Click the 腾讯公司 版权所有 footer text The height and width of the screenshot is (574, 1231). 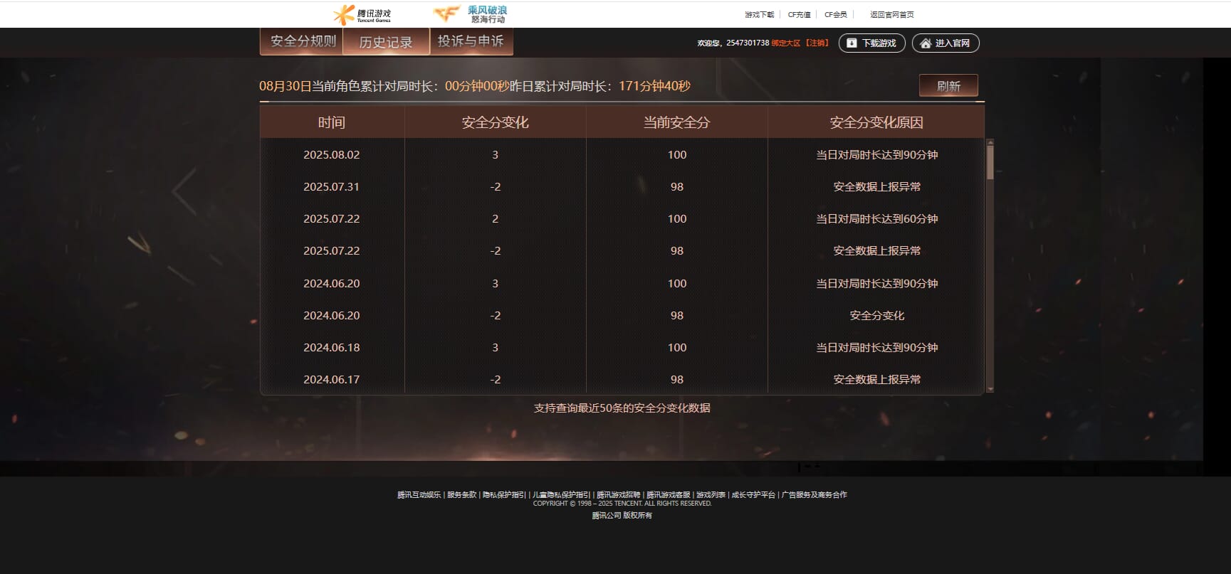point(622,516)
